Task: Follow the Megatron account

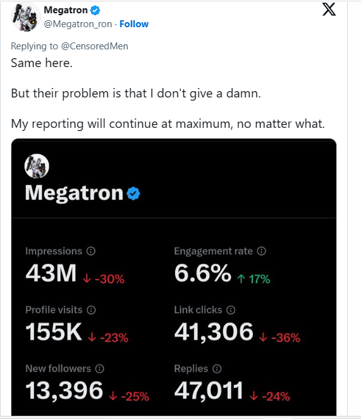Action: [134, 24]
